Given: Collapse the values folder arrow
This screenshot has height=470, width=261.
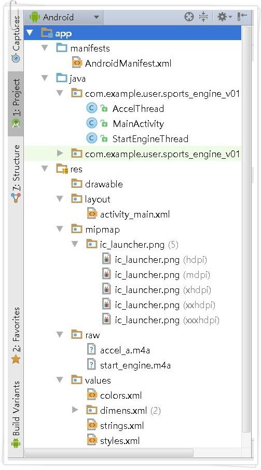Looking at the screenshot, I should [x=60, y=380].
